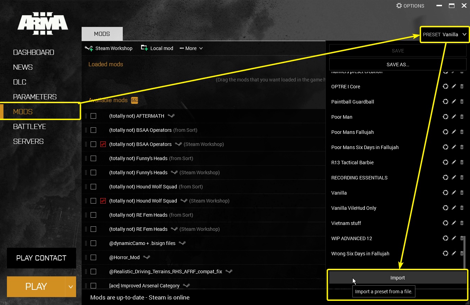This screenshot has width=470, height=305.
Task: Delete the Paintball Guardball preset
Action: (x=462, y=101)
